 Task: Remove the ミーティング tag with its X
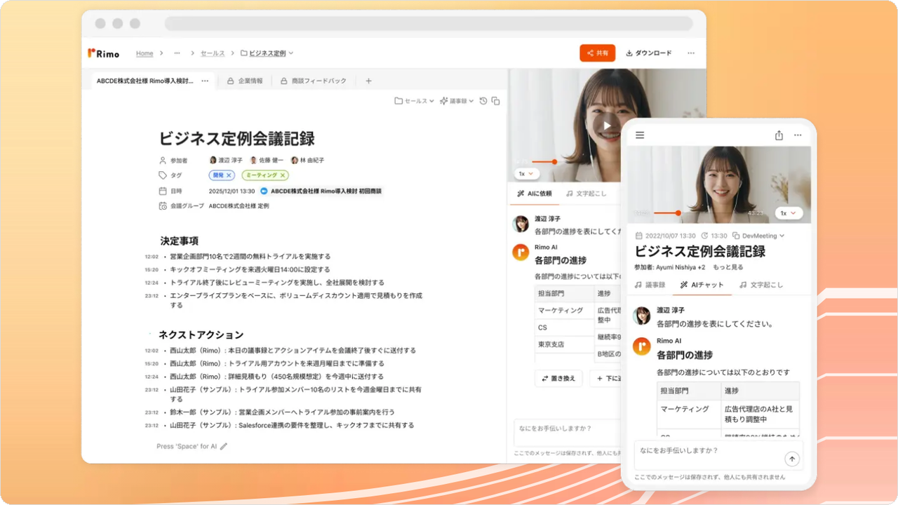[x=283, y=175]
